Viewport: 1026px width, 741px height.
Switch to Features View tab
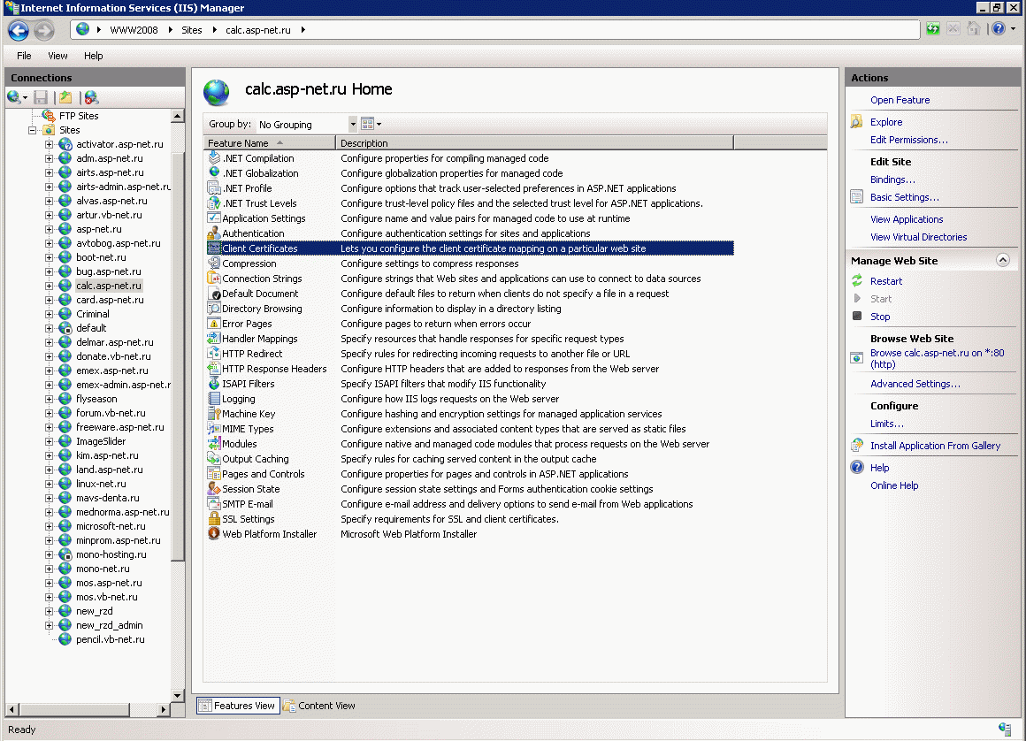[x=238, y=706]
